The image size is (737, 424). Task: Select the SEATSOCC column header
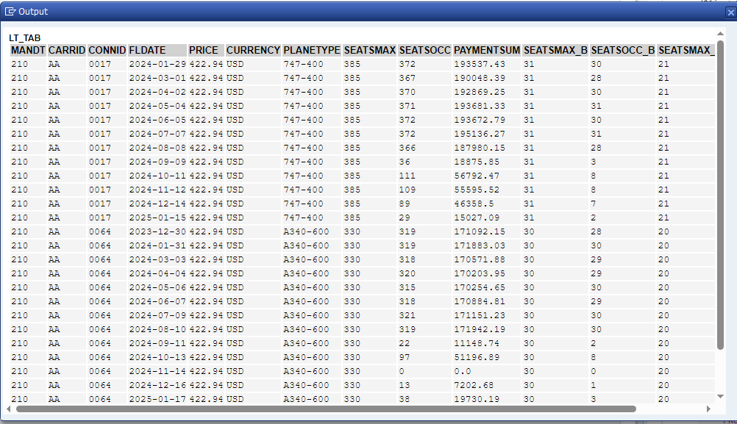pyautogui.click(x=425, y=50)
